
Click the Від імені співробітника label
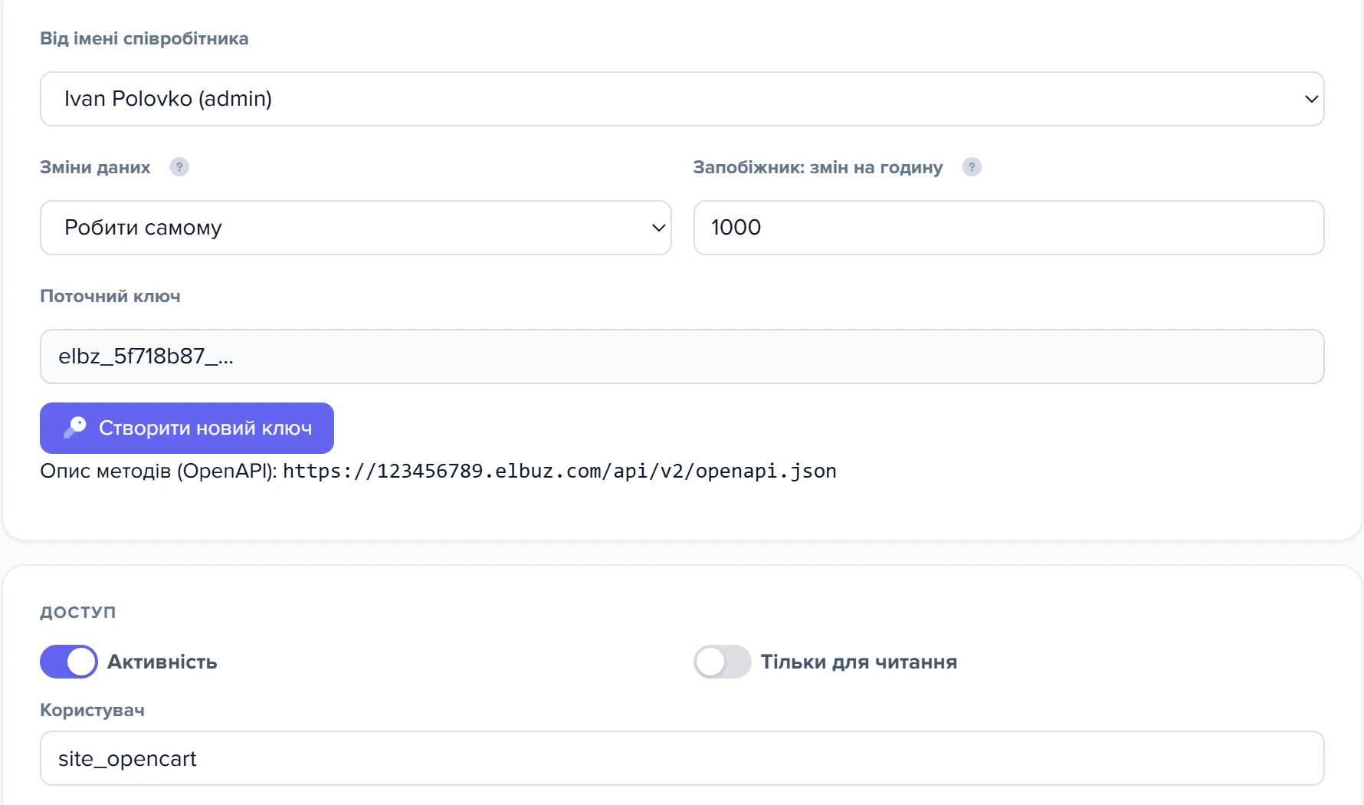tap(144, 38)
